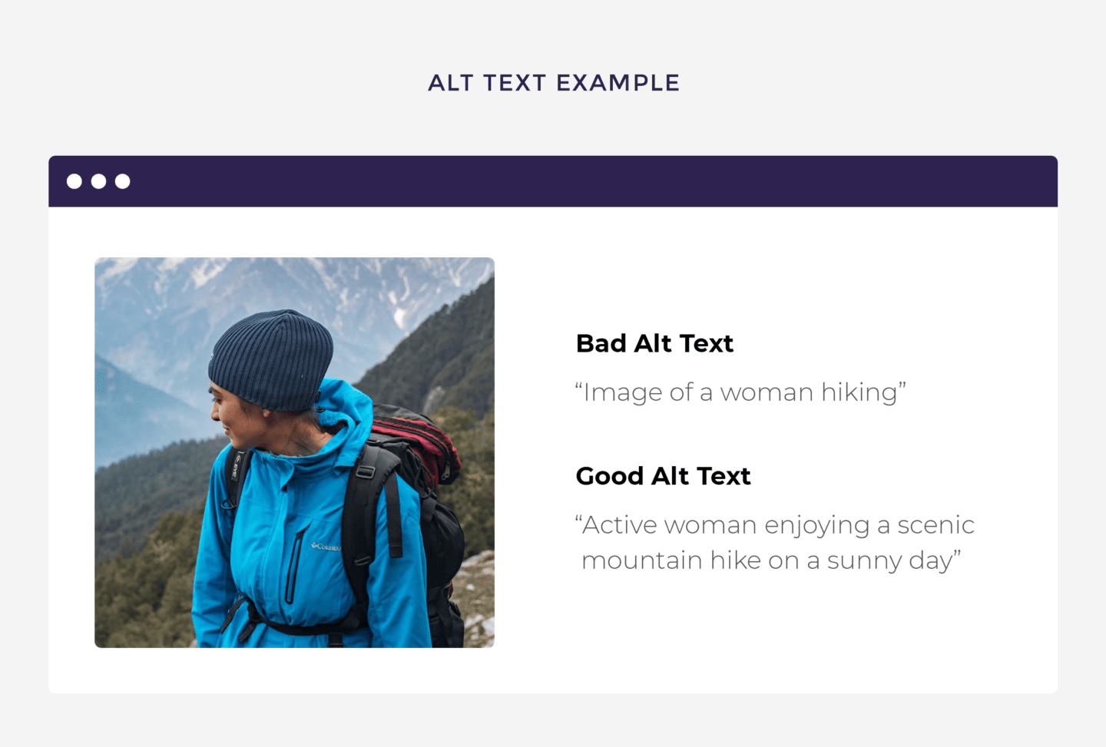Click the "Image of a woman hiking" quote

[x=740, y=392]
